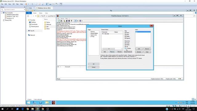Switch to the VMware Home tab

30,8
